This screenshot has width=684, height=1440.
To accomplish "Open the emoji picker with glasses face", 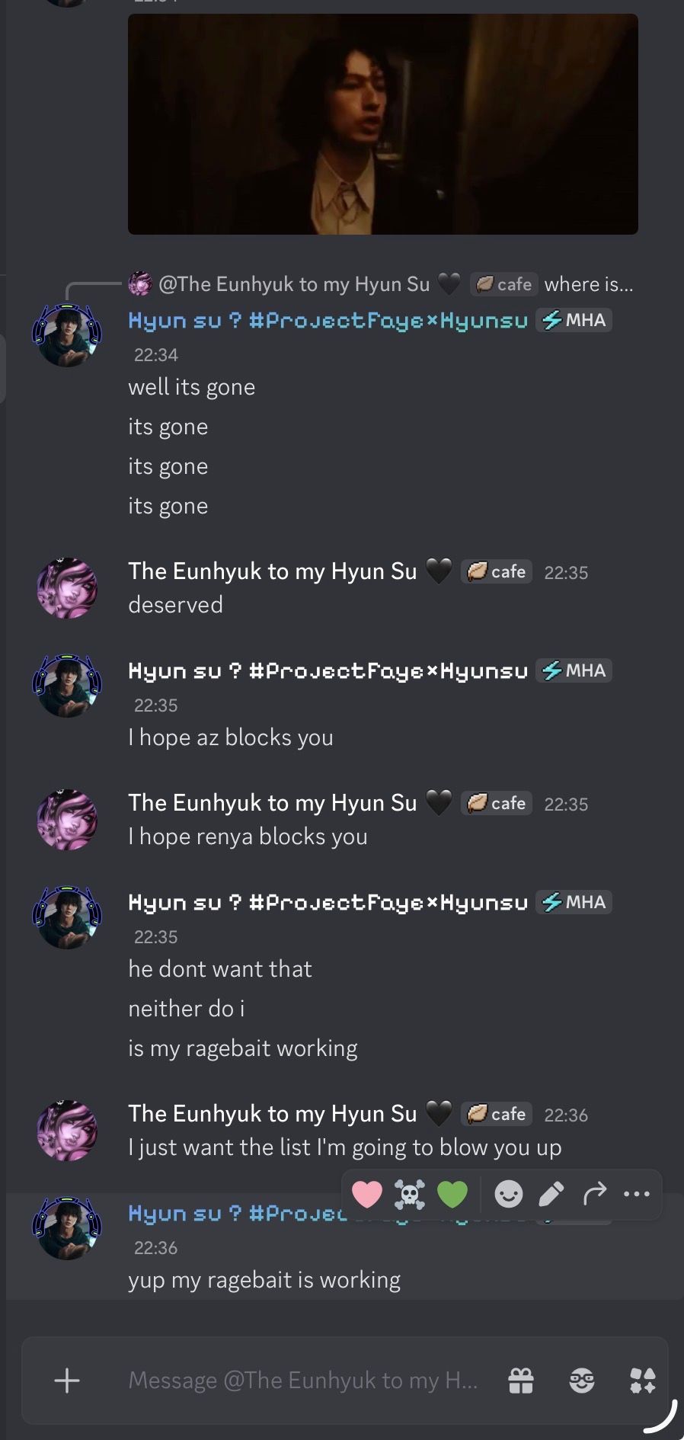I will (x=582, y=1380).
